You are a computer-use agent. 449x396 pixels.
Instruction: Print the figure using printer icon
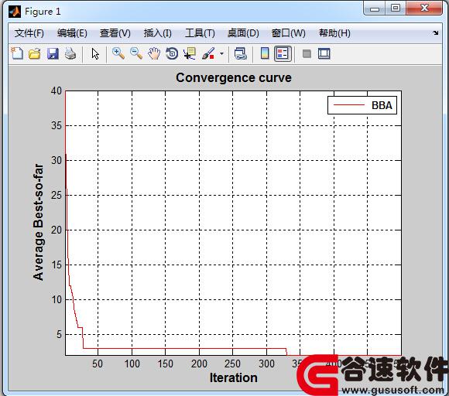70,53
